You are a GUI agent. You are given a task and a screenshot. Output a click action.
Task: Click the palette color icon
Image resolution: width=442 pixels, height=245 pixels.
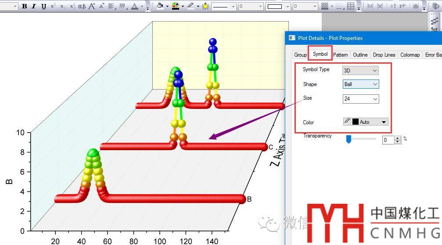pyautogui.click(x=176, y=7)
